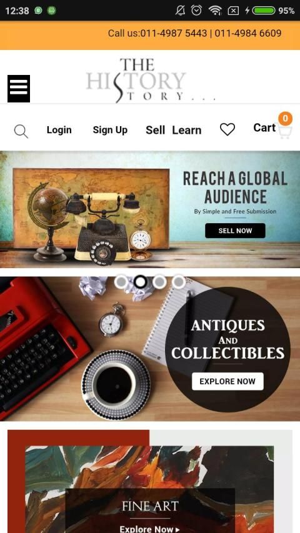
Task: Open the Sign Up page
Action: point(110,130)
